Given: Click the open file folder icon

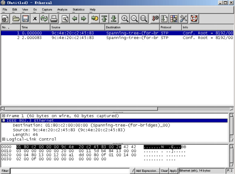Looking at the screenshot, I should [x=16, y=19].
